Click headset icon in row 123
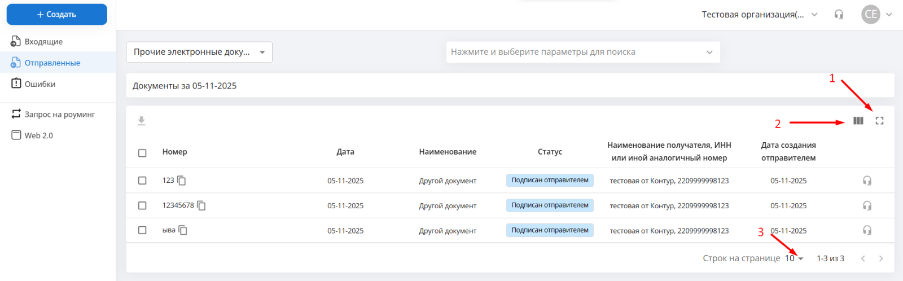Viewport: 903px width, 281px height. tap(867, 181)
